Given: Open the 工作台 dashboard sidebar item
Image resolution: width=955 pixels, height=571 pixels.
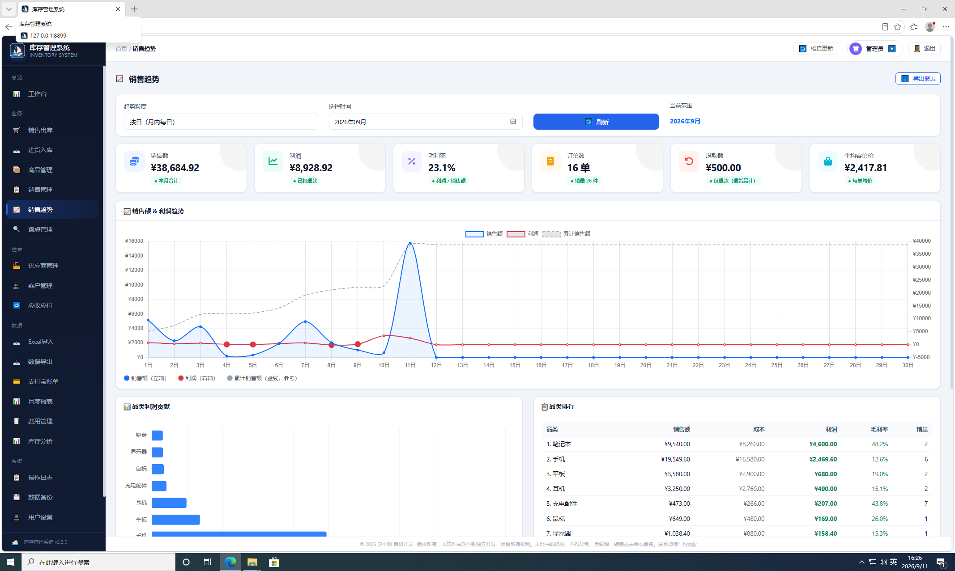Looking at the screenshot, I should [x=52, y=94].
